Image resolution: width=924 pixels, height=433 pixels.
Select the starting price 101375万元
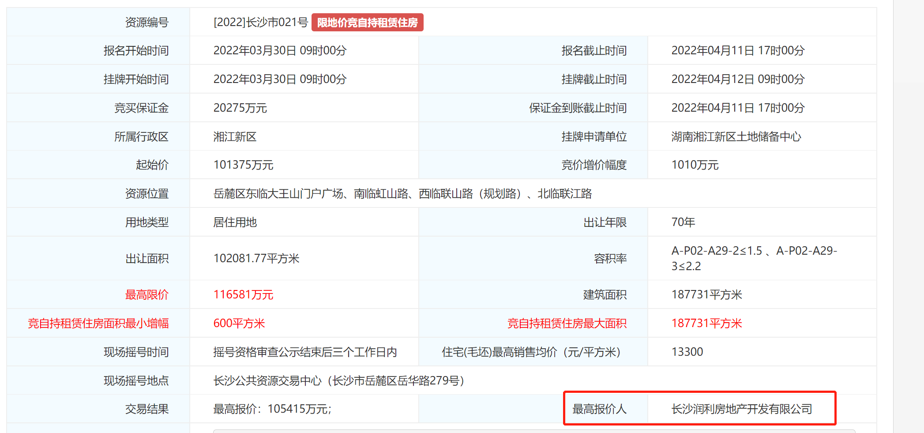pyautogui.click(x=243, y=165)
